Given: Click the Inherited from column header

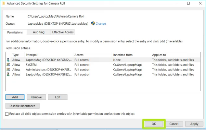Looking at the screenshot, I should (131, 55).
